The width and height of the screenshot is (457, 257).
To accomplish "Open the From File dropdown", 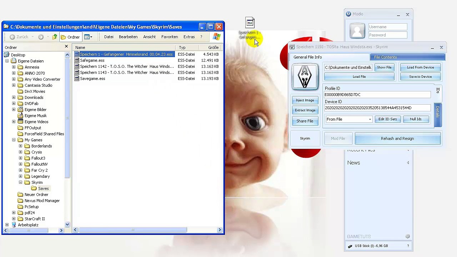I will tap(349, 119).
